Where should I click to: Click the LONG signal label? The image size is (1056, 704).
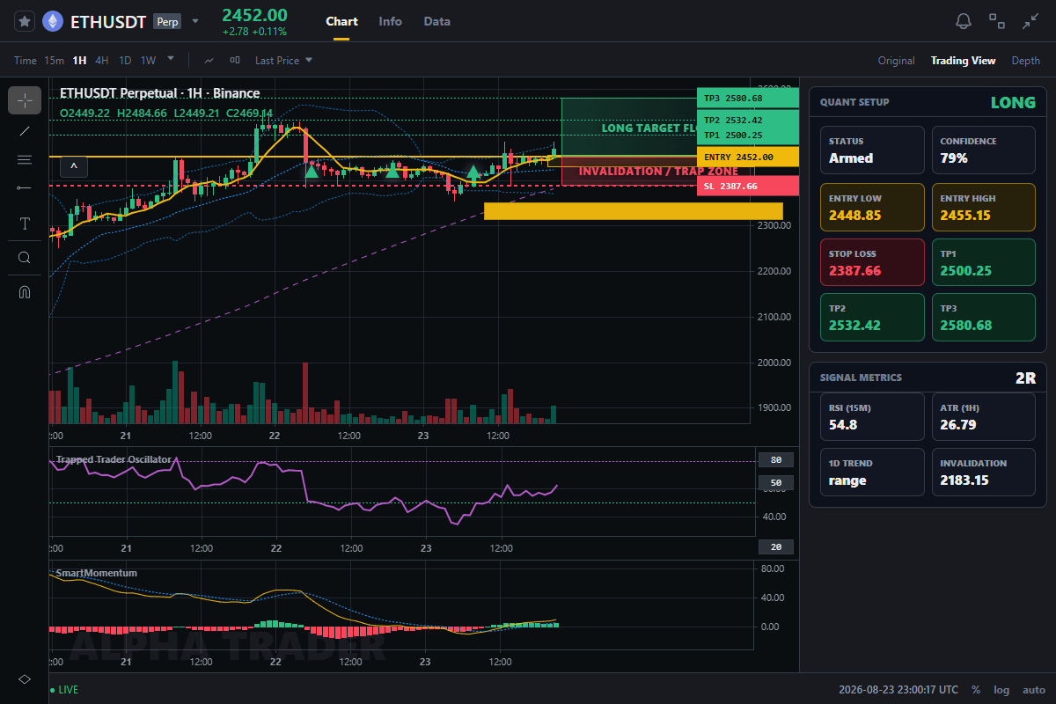pyautogui.click(x=1013, y=102)
